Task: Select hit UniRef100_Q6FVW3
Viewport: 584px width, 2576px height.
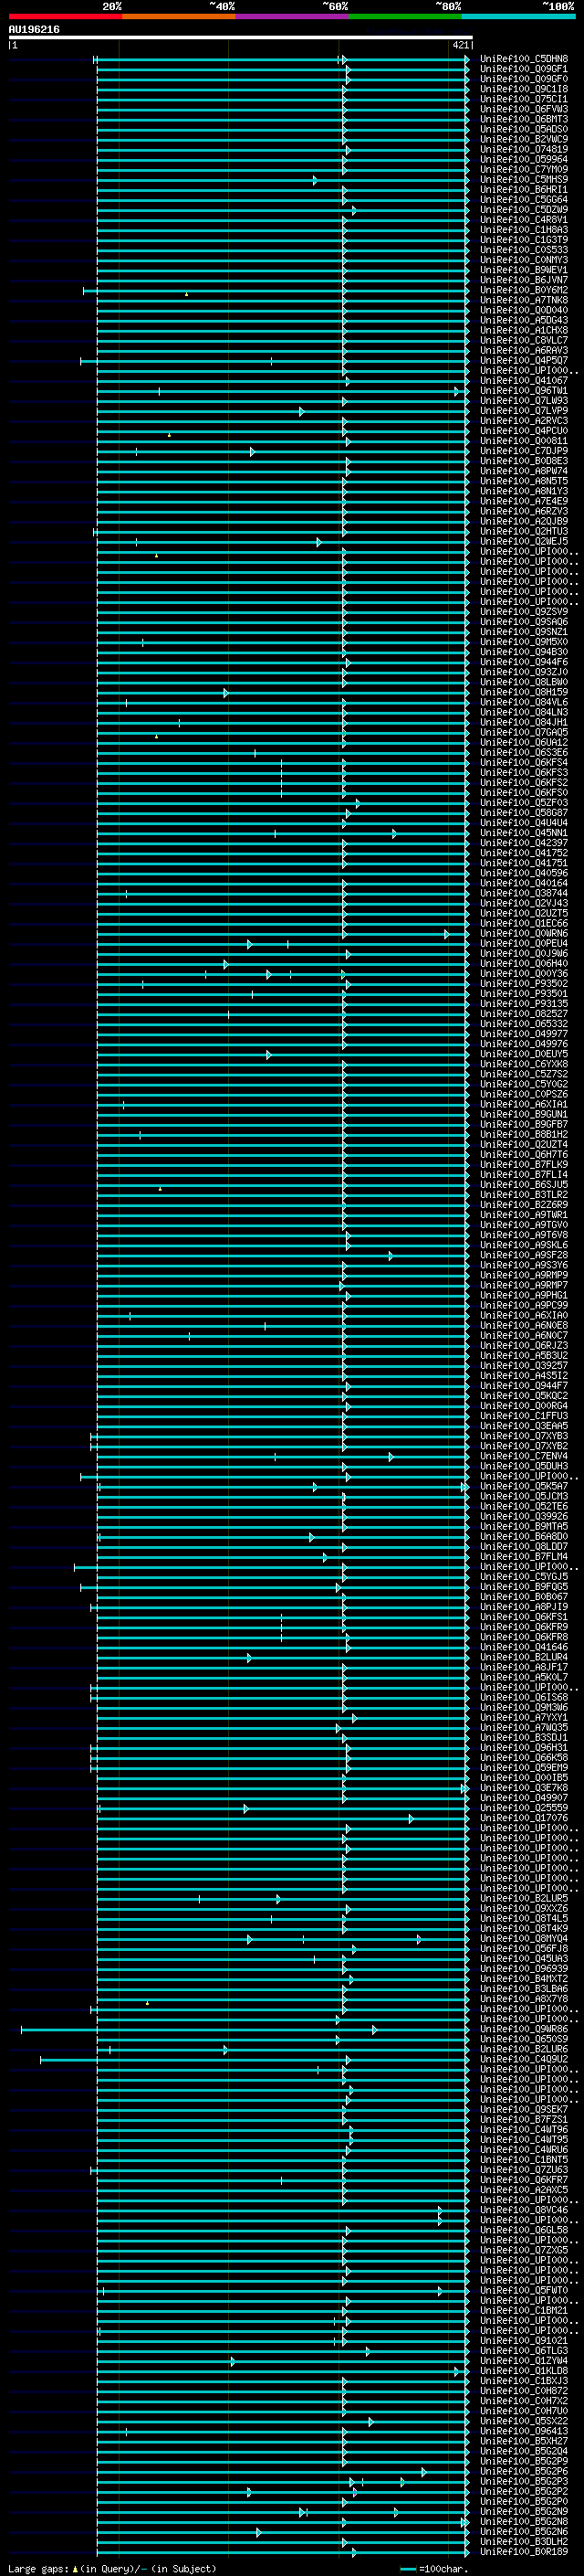Action: tap(524, 109)
